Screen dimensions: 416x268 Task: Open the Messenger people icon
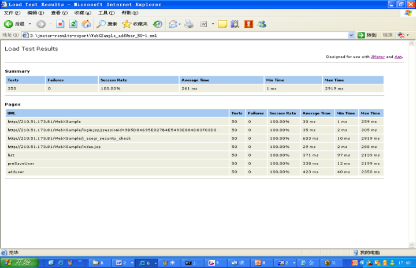pyautogui.click(x=262, y=24)
